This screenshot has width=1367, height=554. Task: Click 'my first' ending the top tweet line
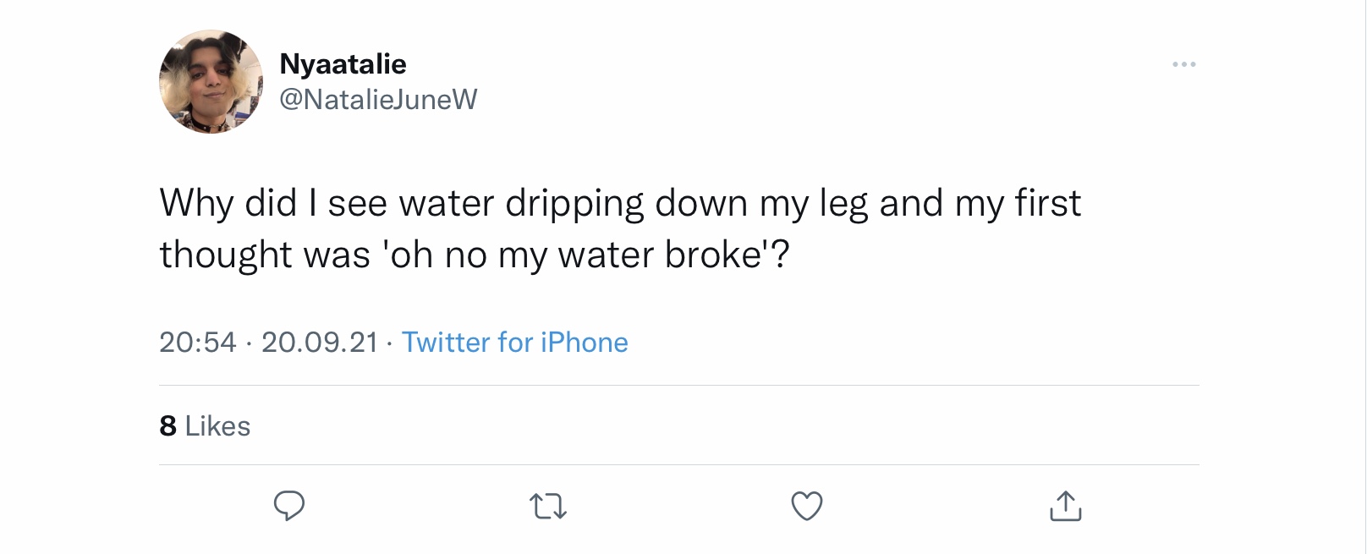[1018, 204]
